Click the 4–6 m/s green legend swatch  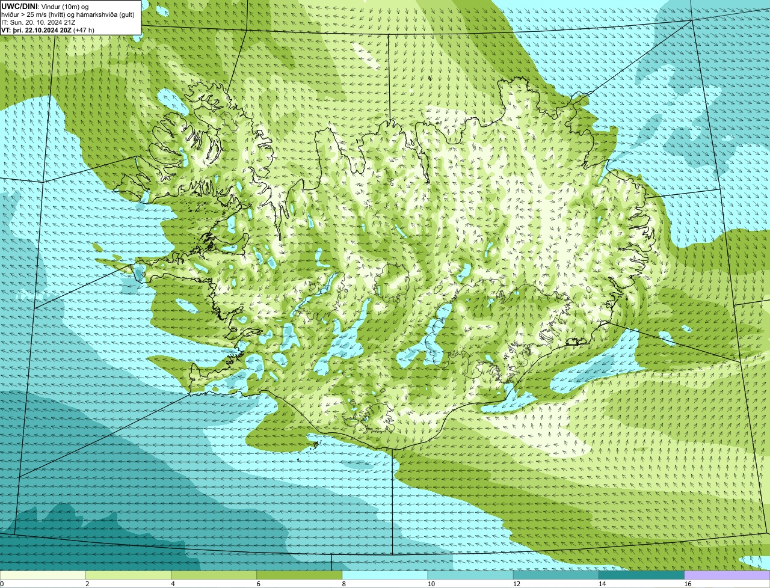pos(214,575)
